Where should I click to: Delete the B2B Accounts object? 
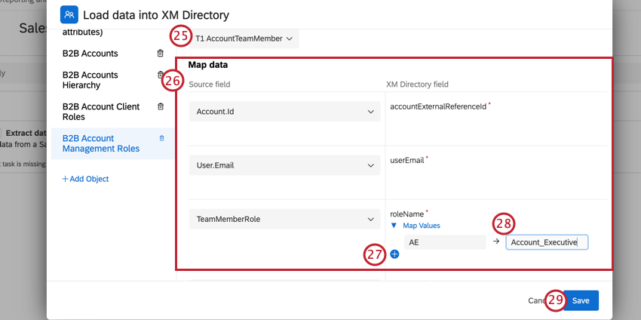[x=160, y=53]
